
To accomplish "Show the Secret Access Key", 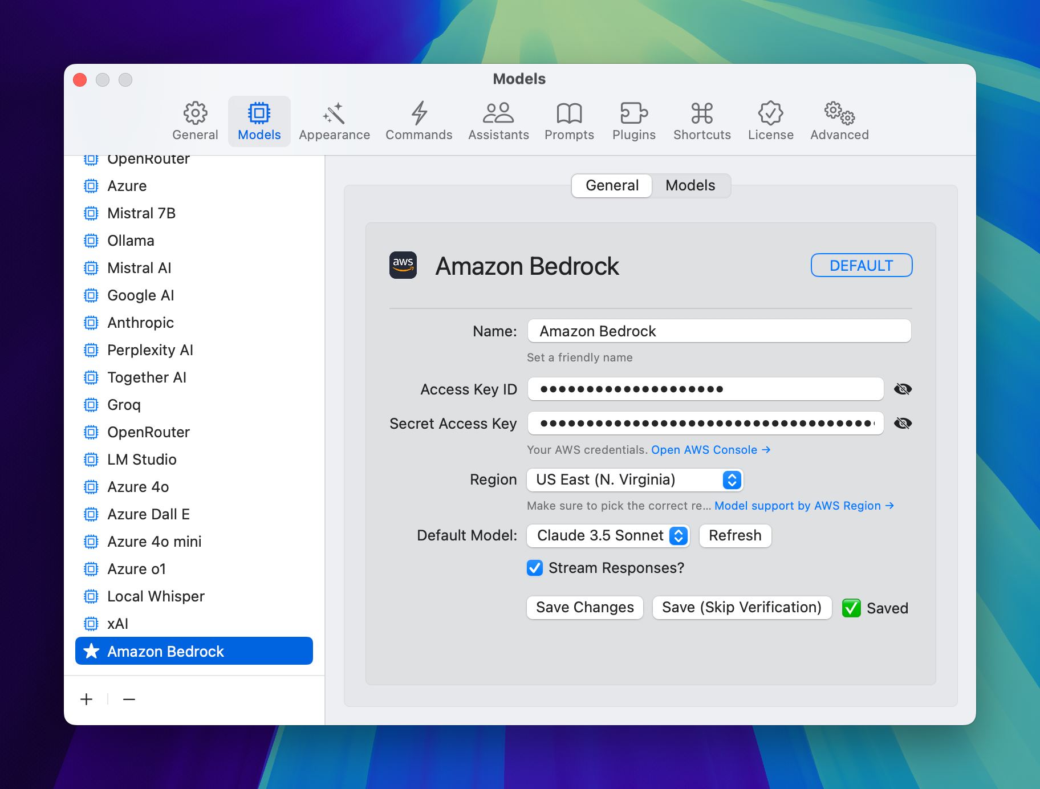I will click(903, 423).
